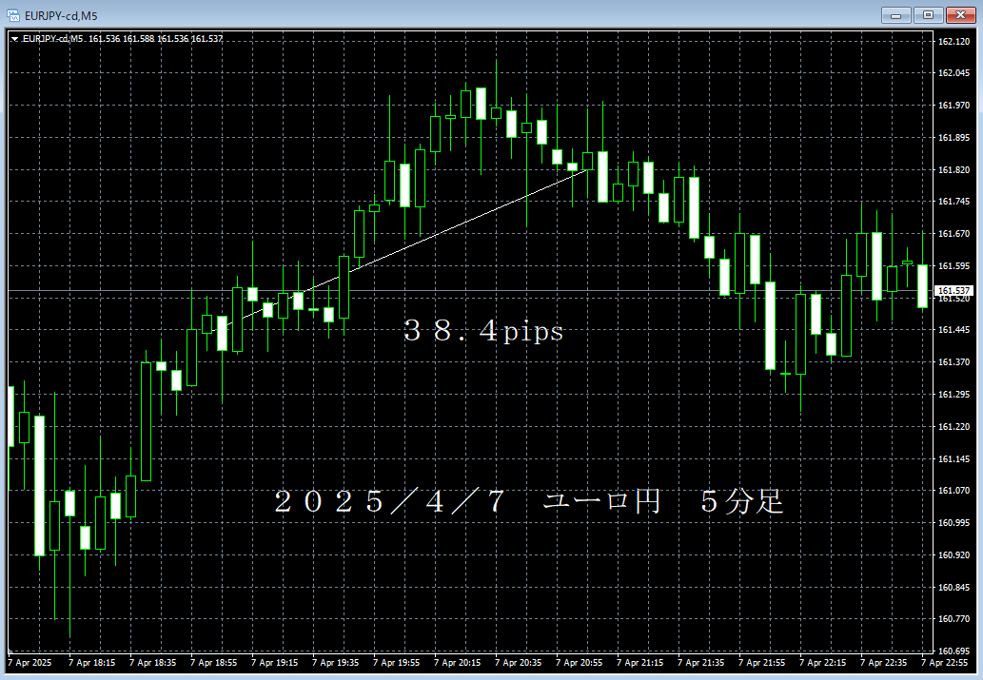Click the 161.445 price scale label

954,330
